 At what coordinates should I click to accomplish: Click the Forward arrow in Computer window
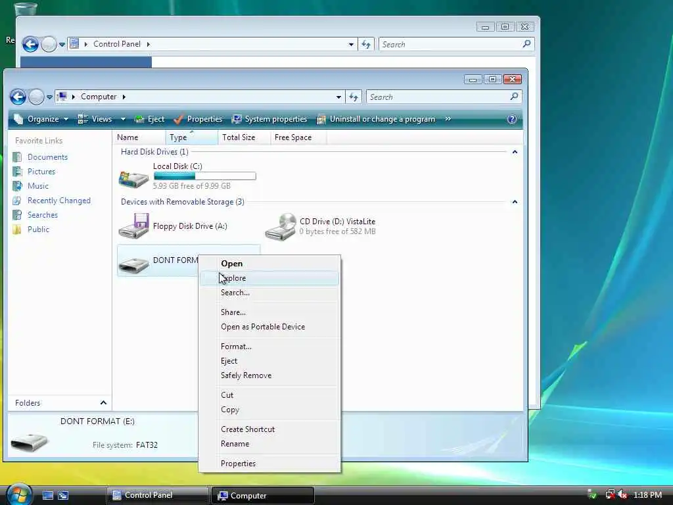point(36,97)
